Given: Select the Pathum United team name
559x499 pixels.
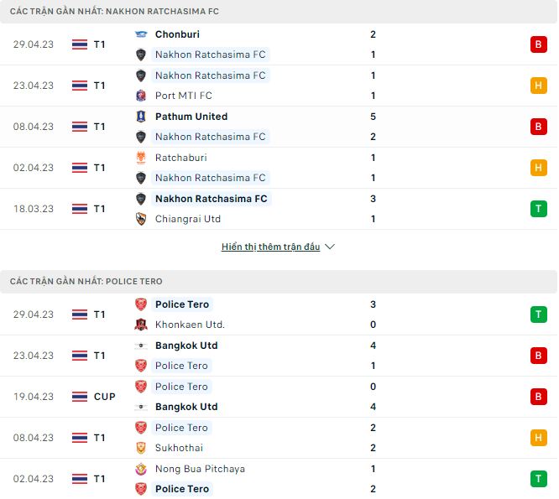Looking at the screenshot, I should pos(191,117).
